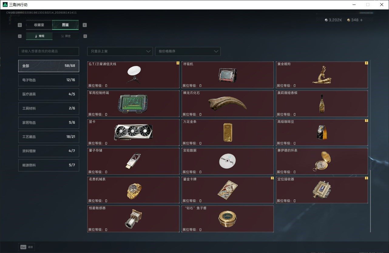Switch to the 收藏室 tab
This screenshot has height=253, width=389.
coord(39,25)
